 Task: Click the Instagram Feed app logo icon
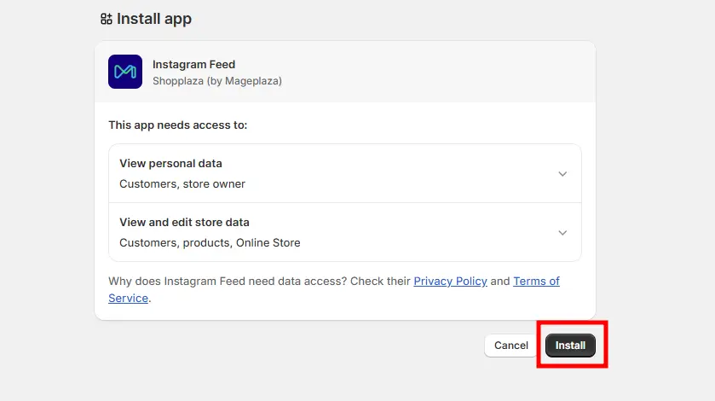pyautogui.click(x=125, y=72)
